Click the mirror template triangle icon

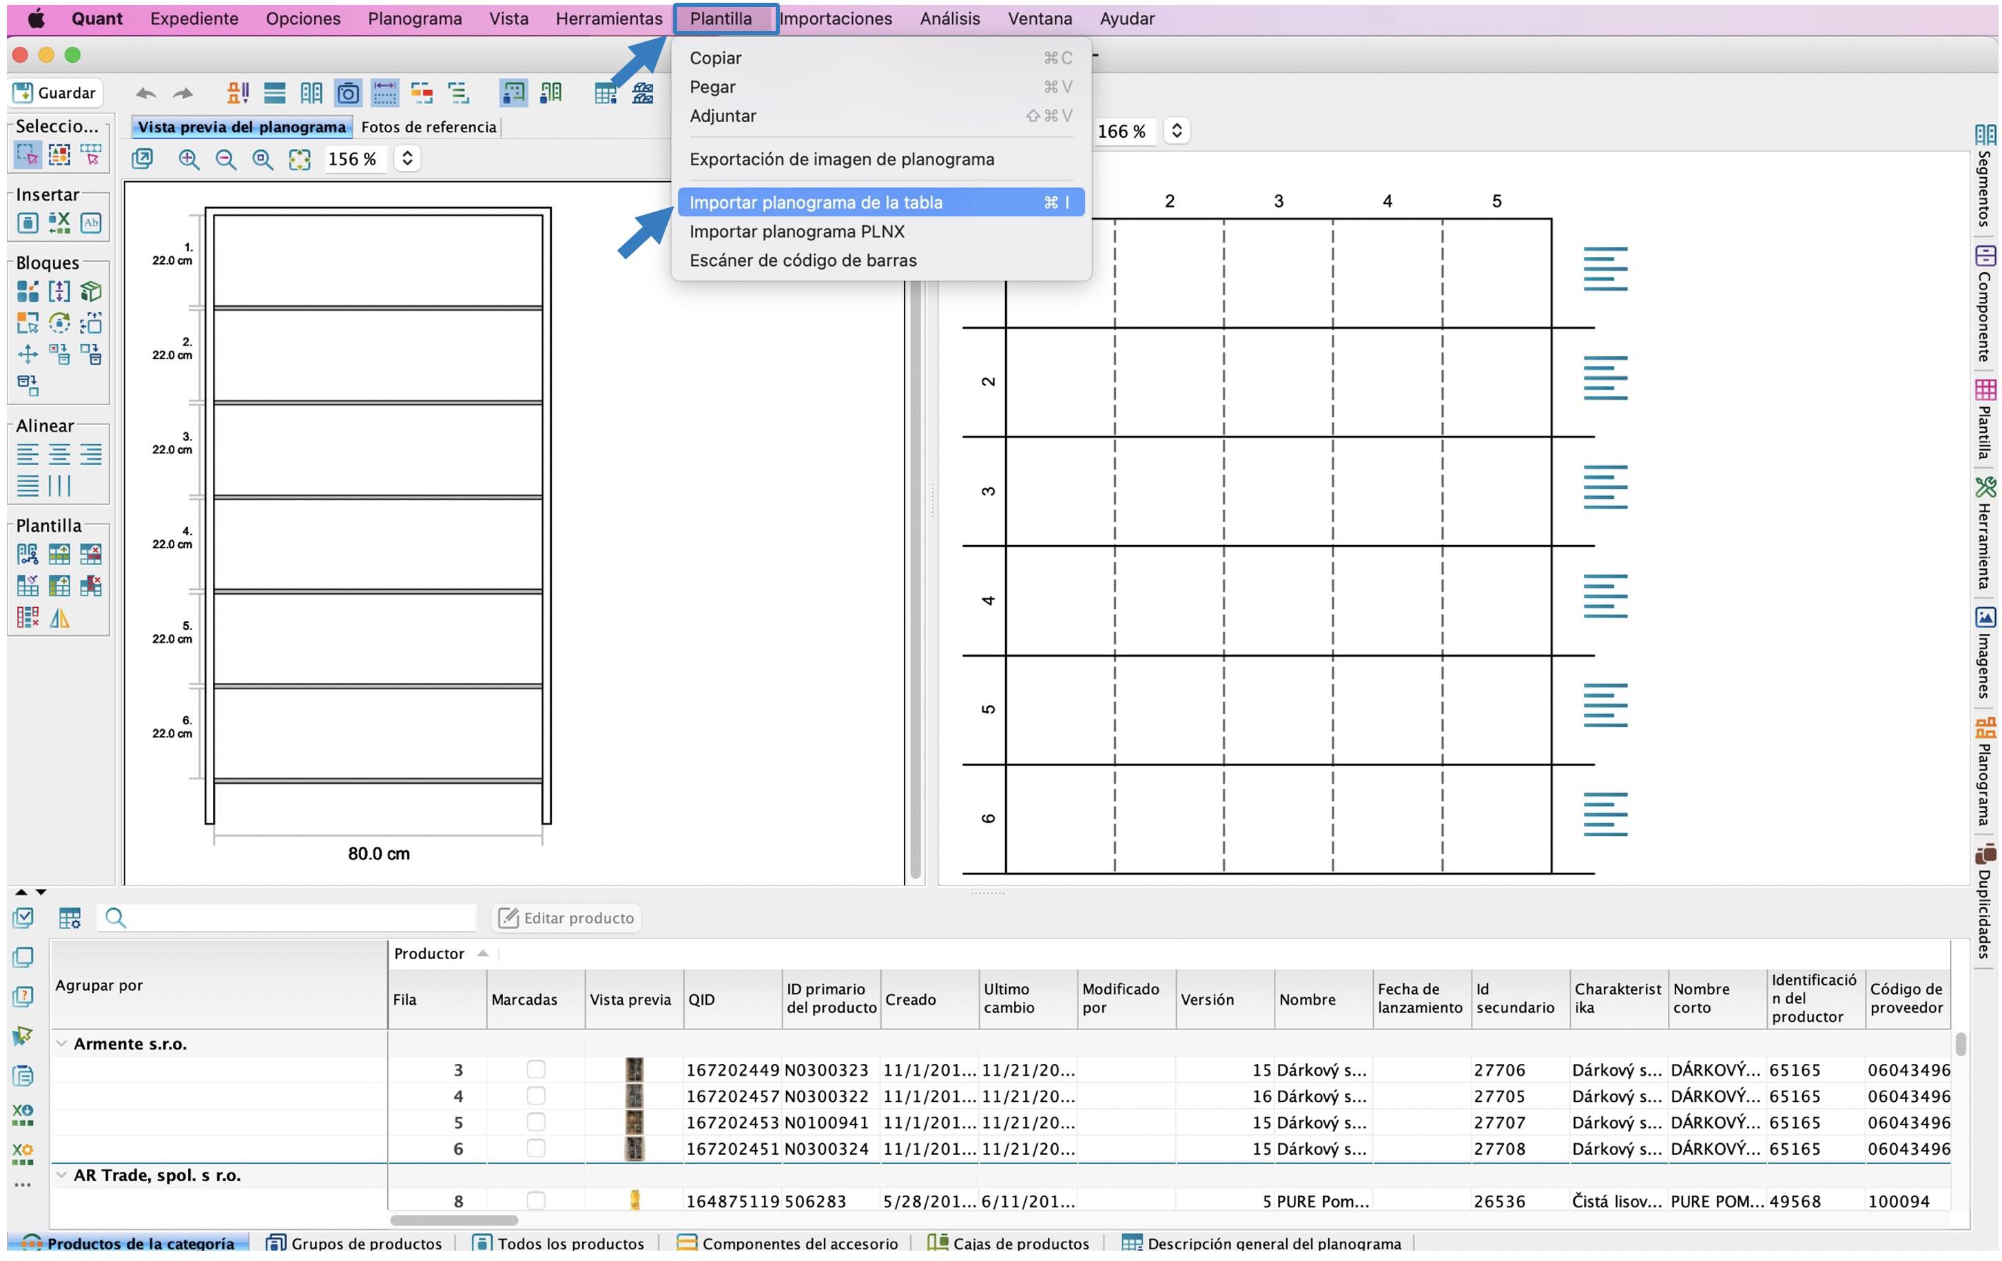click(x=59, y=618)
